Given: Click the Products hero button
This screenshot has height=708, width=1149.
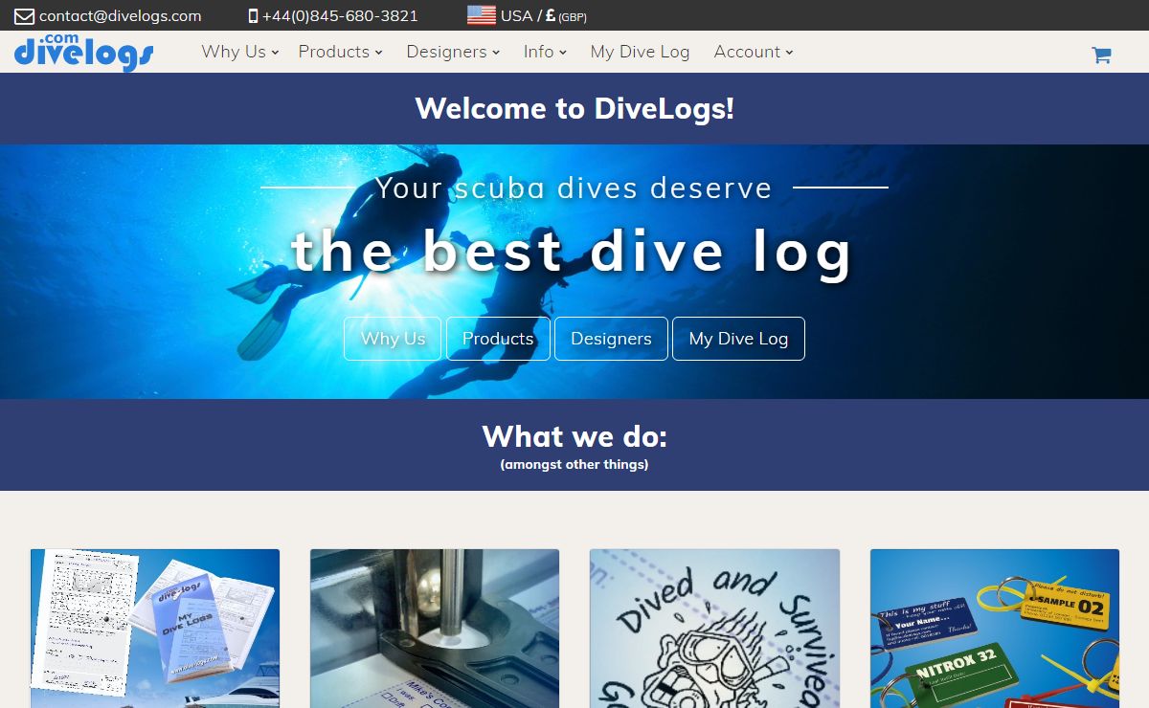Looking at the screenshot, I should click(498, 339).
